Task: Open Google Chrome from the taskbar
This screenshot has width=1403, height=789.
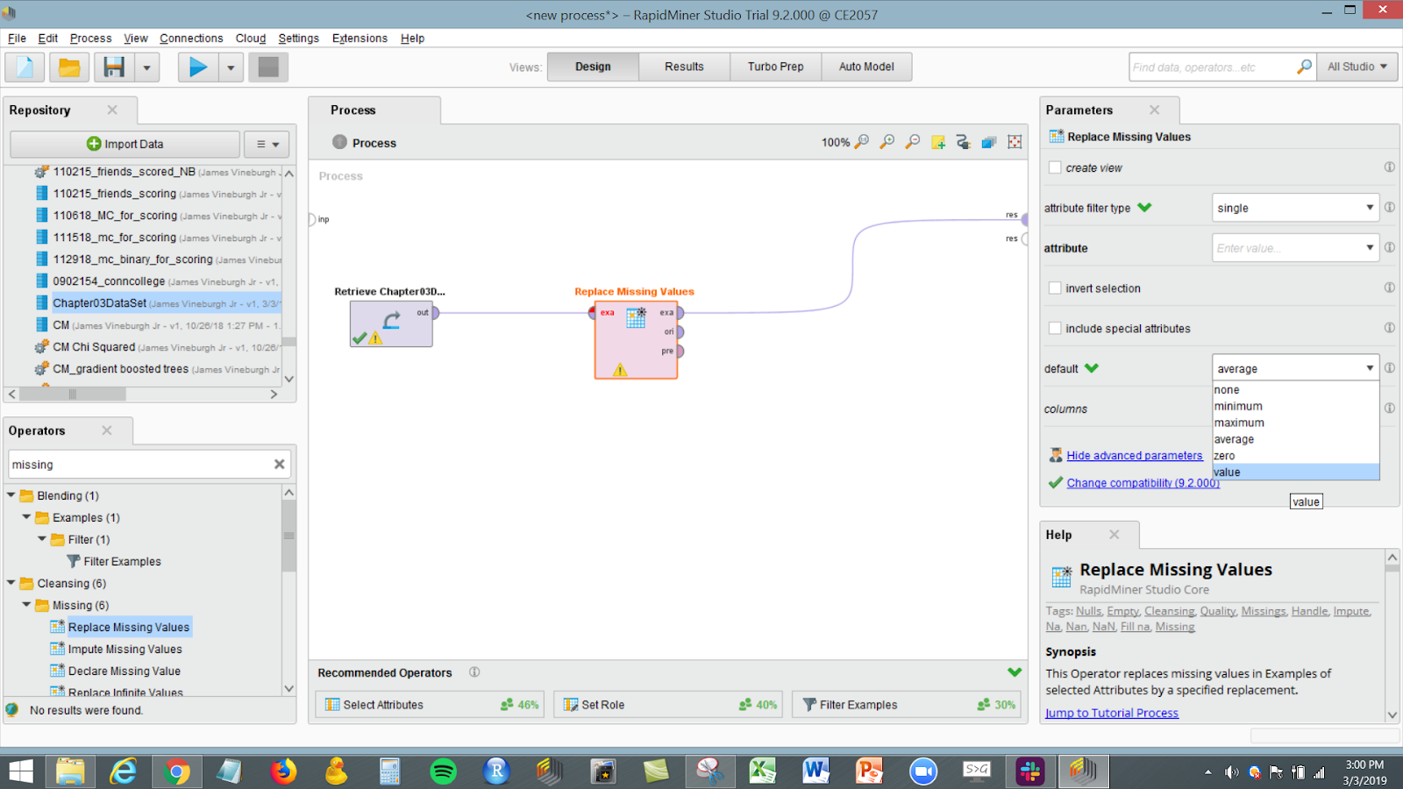Action: pyautogui.click(x=176, y=771)
